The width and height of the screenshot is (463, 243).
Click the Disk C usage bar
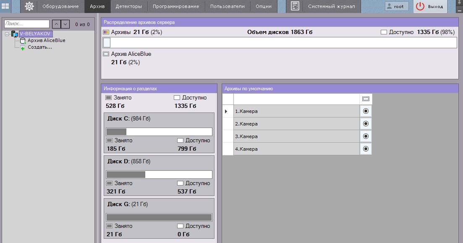point(159,132)
